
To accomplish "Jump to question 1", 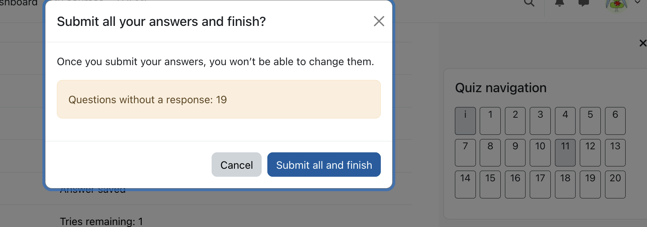I will point(490,121).
